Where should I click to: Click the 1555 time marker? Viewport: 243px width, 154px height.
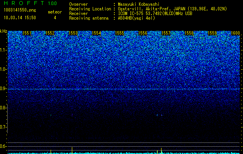point(120,33)
